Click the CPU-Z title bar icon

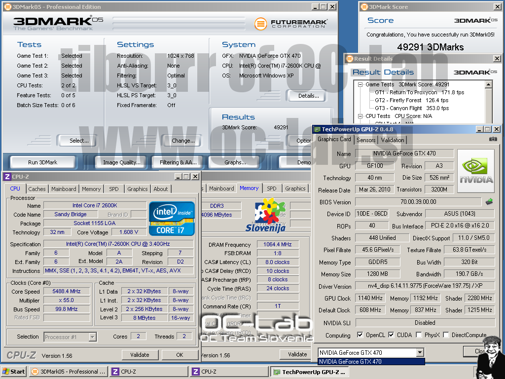tap(7, 177)
